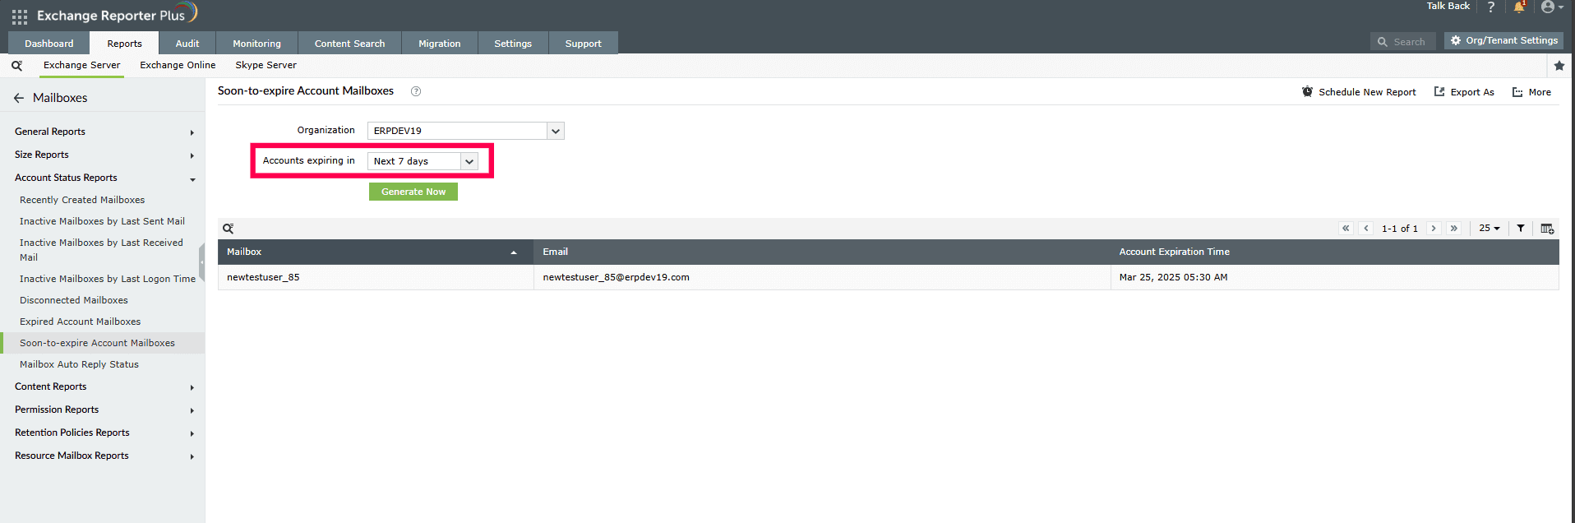Open the More options menu
This screenshot has height=523, width=1575.
tap(1531, 92)
